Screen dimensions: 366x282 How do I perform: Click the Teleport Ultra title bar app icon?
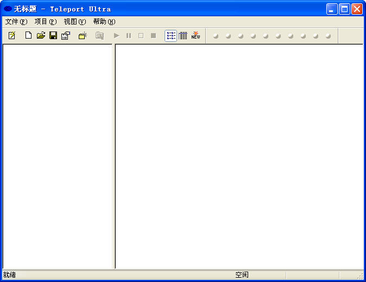pyautogui.click(x=8, y=9)
